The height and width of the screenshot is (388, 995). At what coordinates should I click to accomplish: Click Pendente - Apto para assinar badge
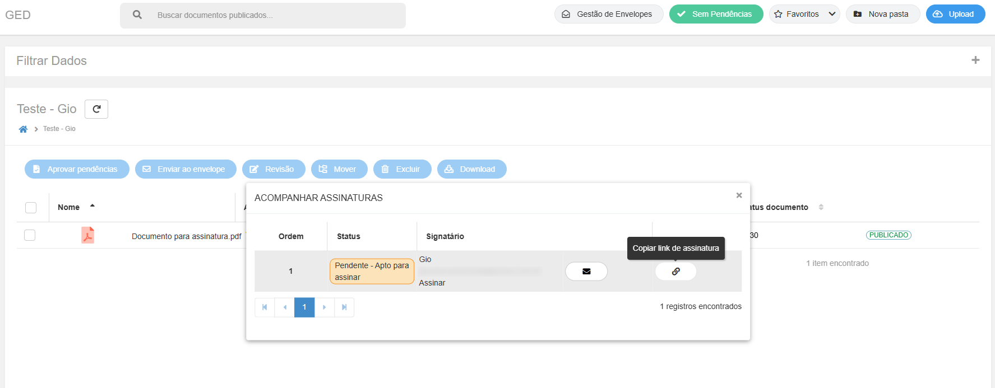click(x=372, y=272)
